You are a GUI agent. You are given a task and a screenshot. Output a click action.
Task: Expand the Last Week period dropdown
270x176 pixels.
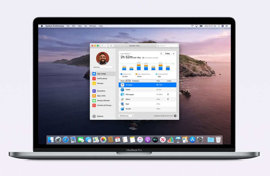(x=126, y=54)
